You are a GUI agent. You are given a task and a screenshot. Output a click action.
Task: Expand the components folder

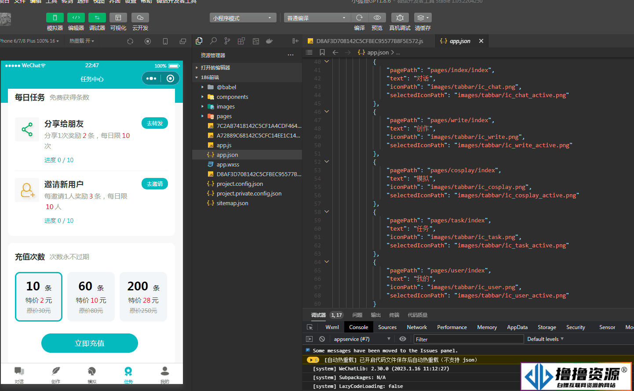(x=247, y=97)
